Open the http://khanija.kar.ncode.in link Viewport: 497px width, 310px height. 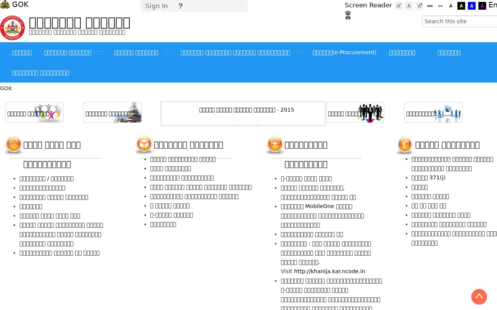coord(330,271)
